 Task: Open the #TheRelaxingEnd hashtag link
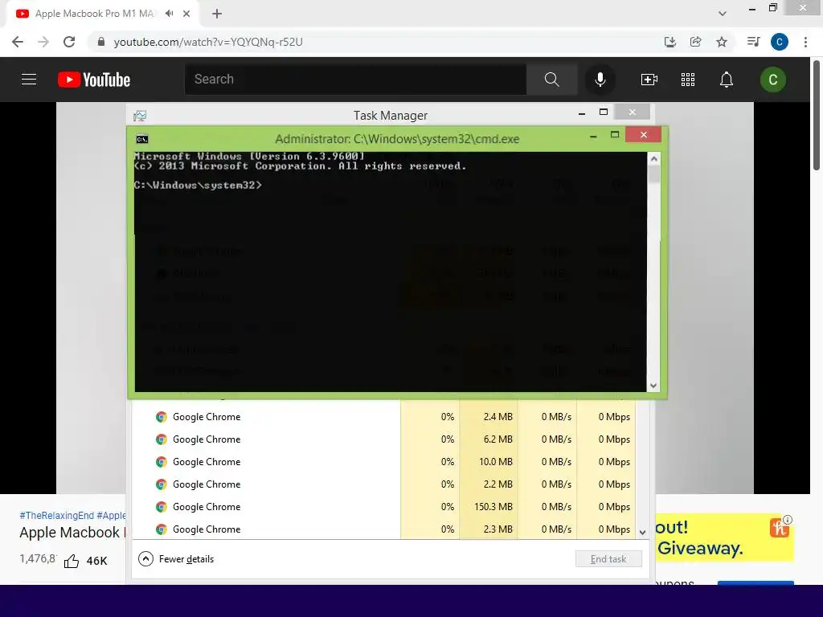(57, 515)
